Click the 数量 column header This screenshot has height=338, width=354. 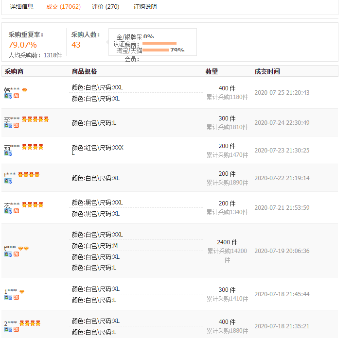pyautogui.click(x=212, y=71)
